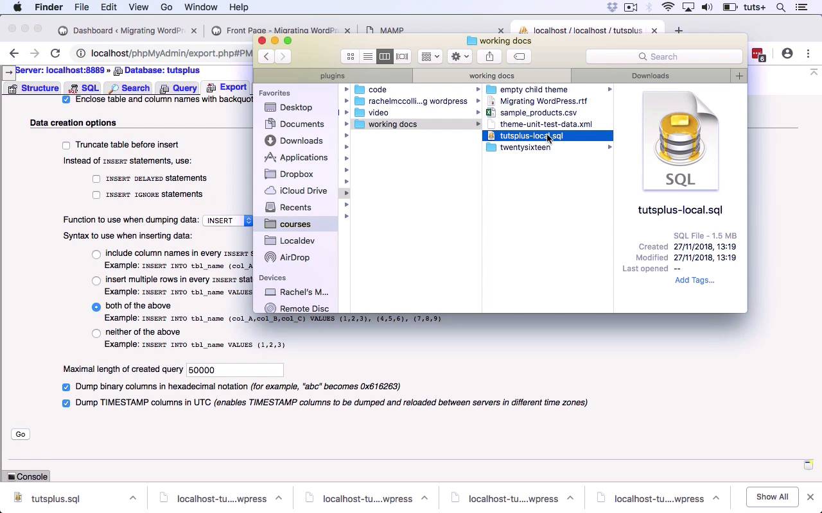This screenshot has height=513, width=822.
Task: Expand the empty child theme folder
Action: (609, 90)
